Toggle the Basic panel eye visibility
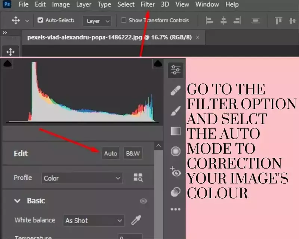Image resolution: width=299 pixels, height=239 pixels. click(x=143, y=201)
